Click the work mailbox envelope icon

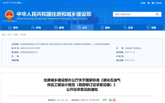[153, 3]
